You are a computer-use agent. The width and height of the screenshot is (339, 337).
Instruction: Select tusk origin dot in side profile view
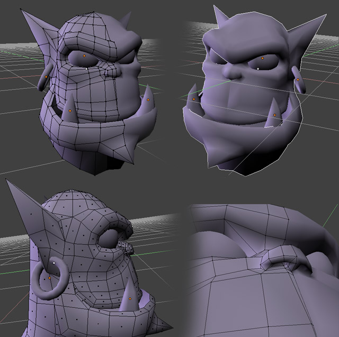click(130, 299)
